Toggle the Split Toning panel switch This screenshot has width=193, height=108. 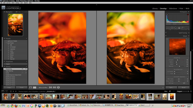point(166,33)
